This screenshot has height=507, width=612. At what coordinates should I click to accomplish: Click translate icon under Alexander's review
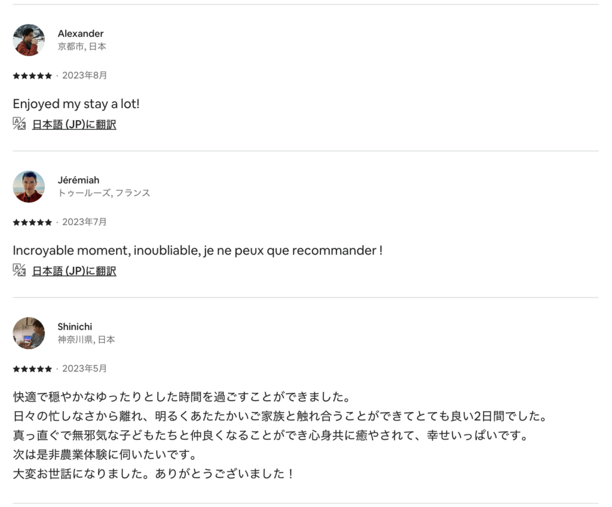point(19,124)
